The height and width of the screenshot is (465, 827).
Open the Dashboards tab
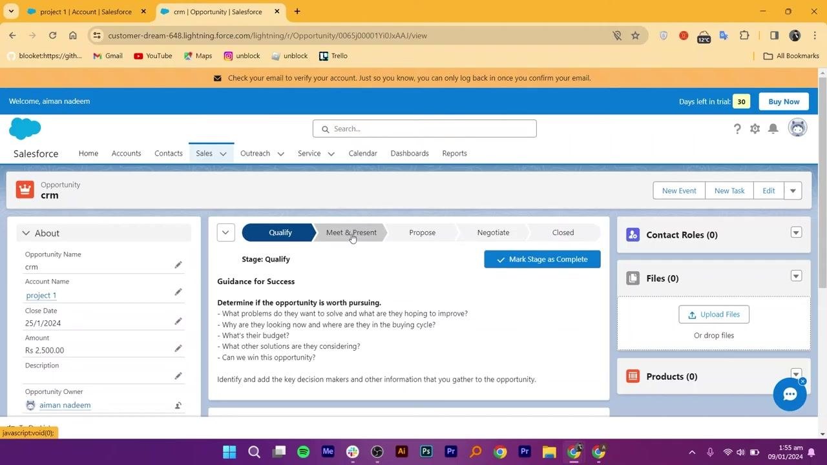tap(410, 154)
